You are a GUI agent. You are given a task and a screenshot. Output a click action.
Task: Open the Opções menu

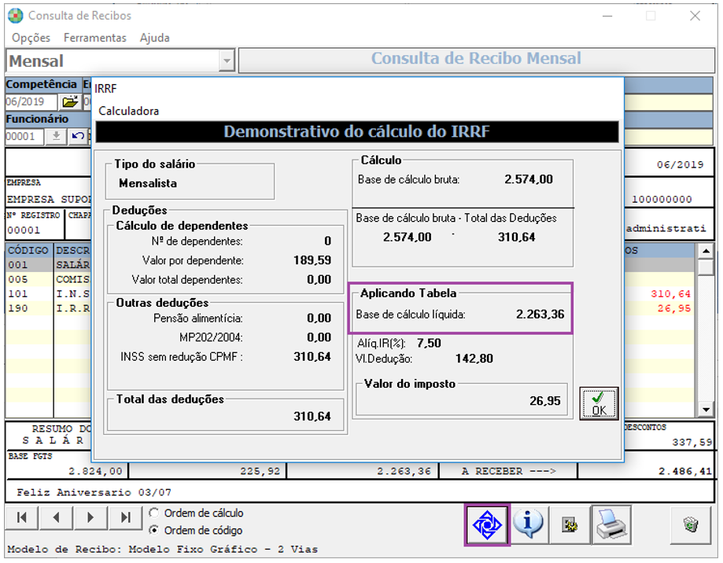(x=31, y=38)
